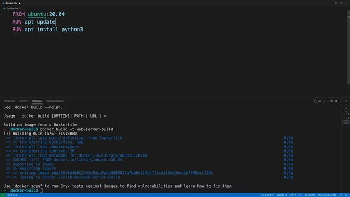The height and width of the screenshot is (197, 350).
Task: Open the feedback icon in status bar
Action: (x=341, y=195)
